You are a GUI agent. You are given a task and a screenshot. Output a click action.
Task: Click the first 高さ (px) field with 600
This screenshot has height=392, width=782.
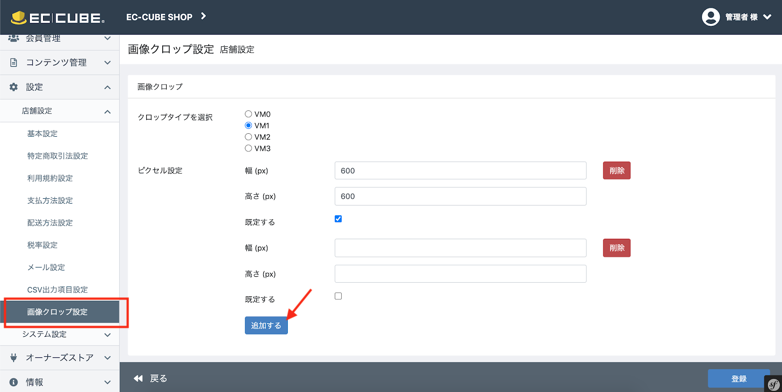[460, 196]
